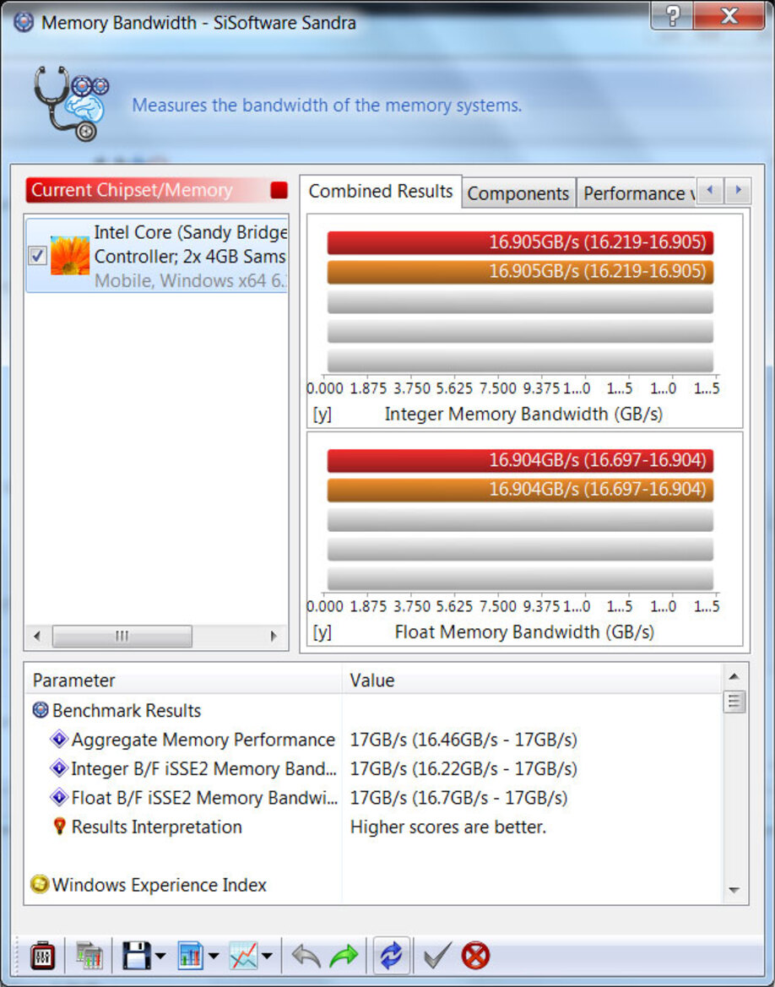Open dropdown arrow beside line graph icon
The width and height of the screenshot is (775, 987).
click(267, 956)
